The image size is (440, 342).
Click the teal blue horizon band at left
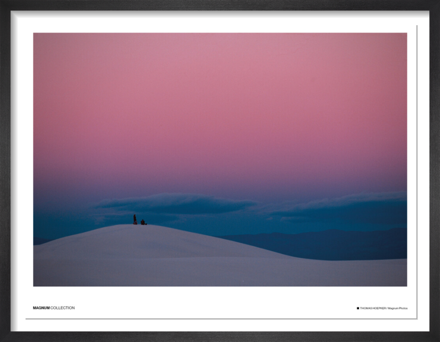[x=62, y=225]
